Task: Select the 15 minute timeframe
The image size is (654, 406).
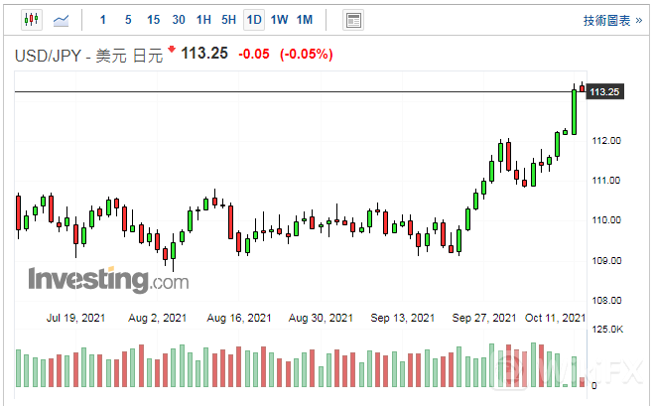Action: [153, 20]
